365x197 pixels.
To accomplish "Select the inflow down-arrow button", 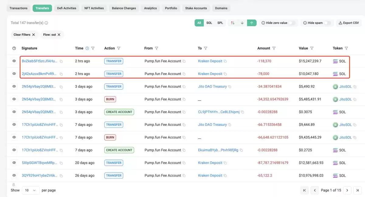I will click(242, 23).
